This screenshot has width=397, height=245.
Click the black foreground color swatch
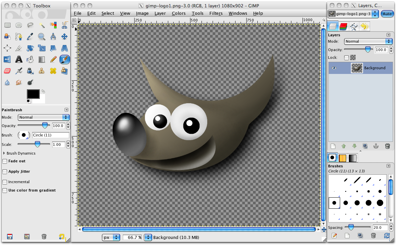coord(33,94)
